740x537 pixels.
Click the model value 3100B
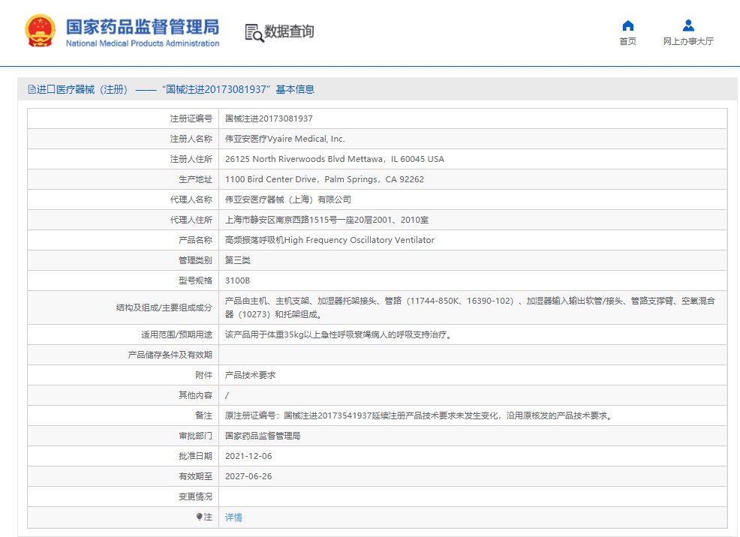[x=237, y=280]
